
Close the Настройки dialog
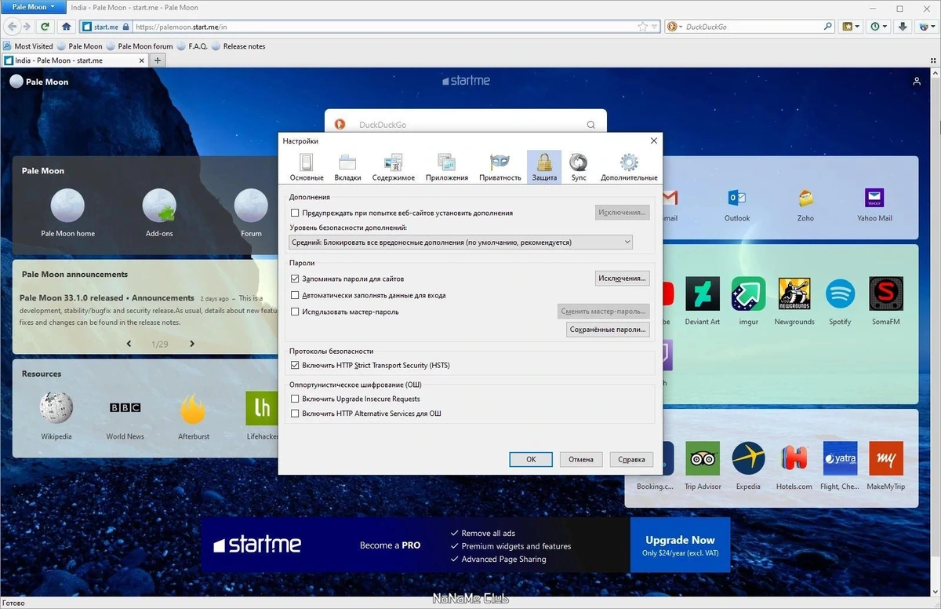tap(653, 140)
